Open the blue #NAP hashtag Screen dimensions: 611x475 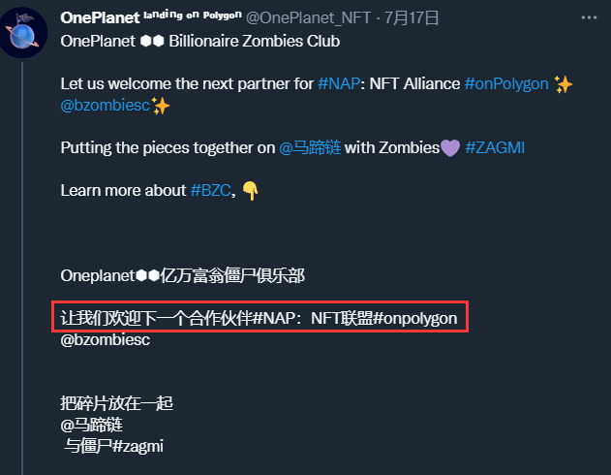(x=338, y=84)
